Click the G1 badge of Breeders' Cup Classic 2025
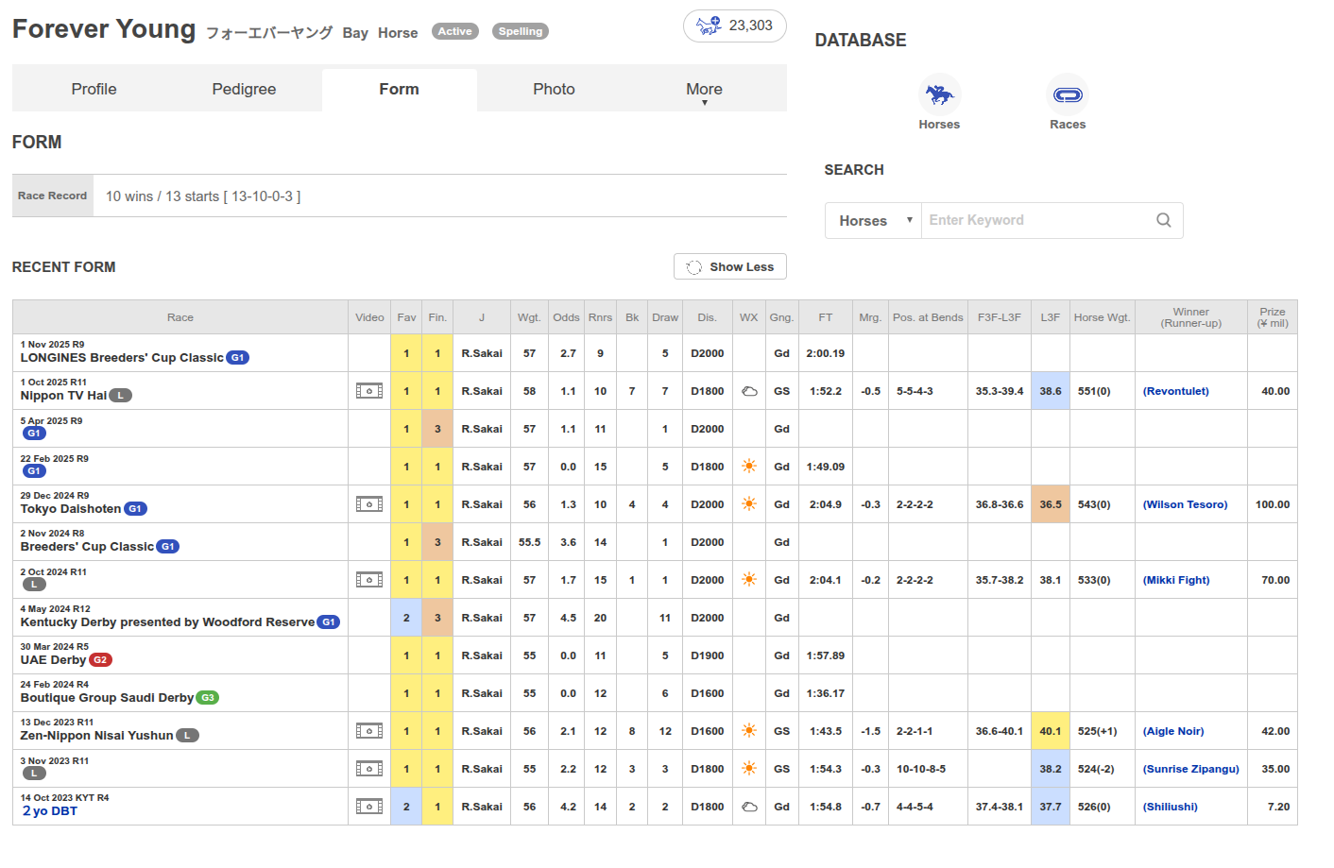This screenshot has height=868, width=1334. 238,358
